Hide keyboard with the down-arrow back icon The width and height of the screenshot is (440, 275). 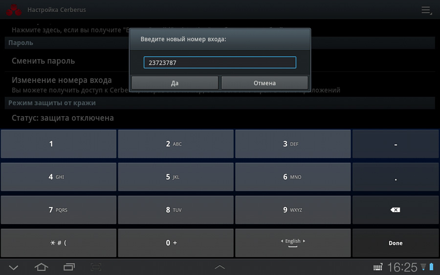pyautogui.click(x=14, y=267)
